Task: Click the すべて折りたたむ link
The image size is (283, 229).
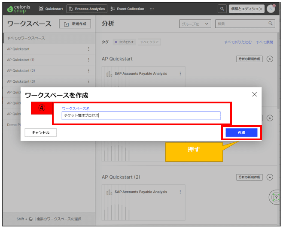Action: point(238,42)
